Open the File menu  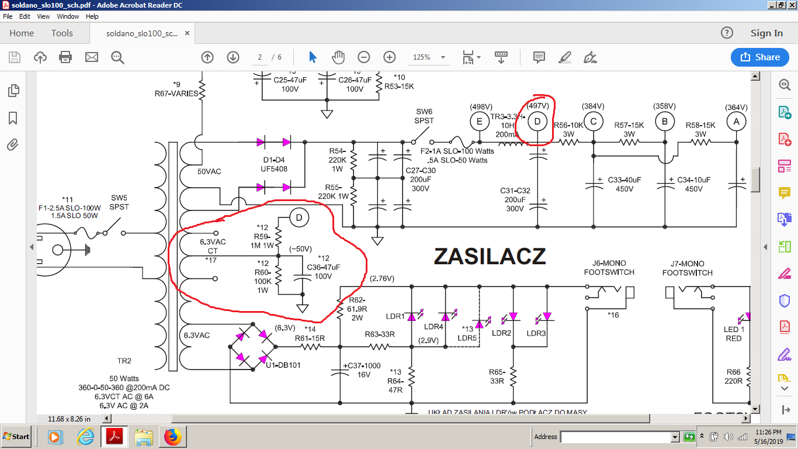(8, 16)
